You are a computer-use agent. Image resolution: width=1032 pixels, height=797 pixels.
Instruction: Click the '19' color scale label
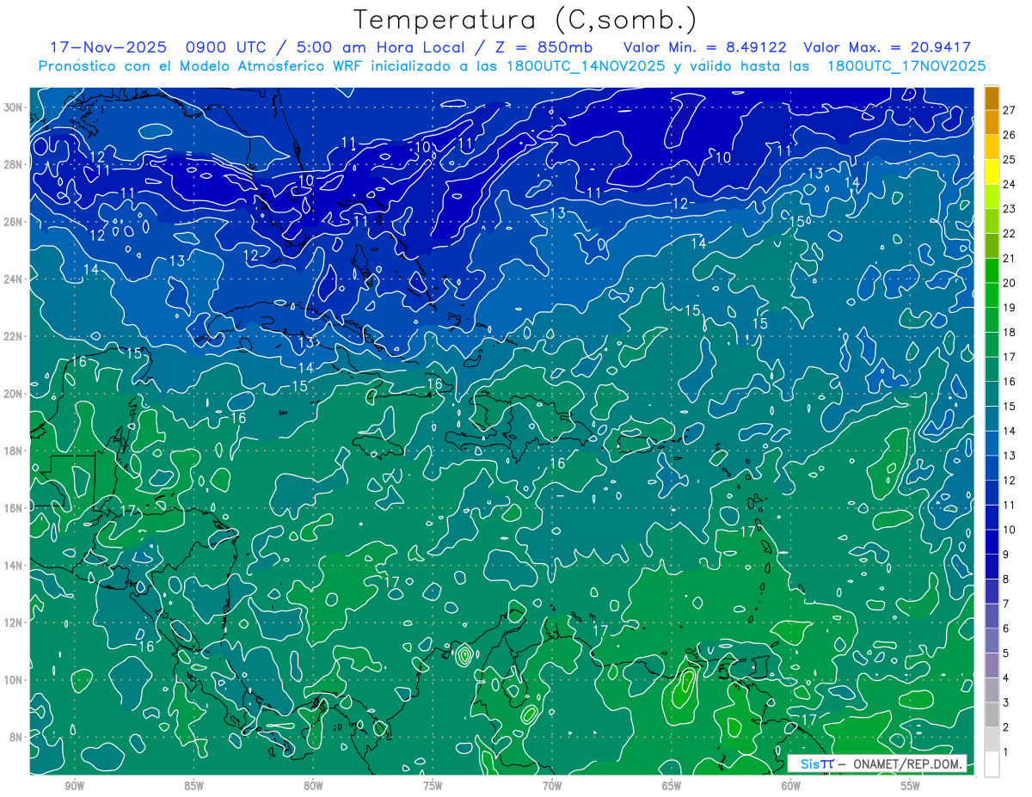pos(1010,308)
